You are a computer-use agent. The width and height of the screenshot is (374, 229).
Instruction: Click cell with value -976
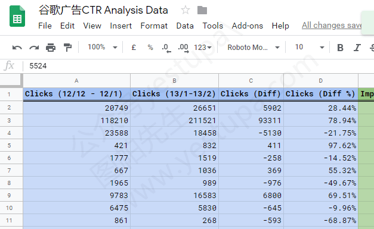(x=251, y=183)
